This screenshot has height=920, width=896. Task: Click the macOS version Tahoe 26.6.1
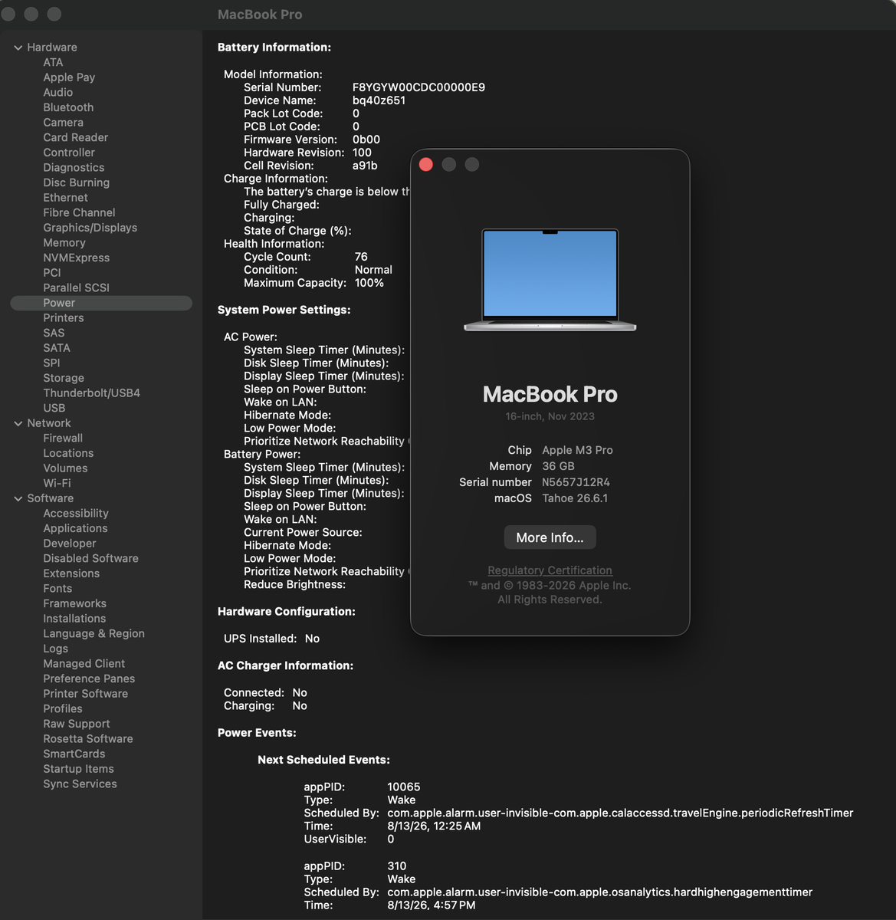coord(575,498)
